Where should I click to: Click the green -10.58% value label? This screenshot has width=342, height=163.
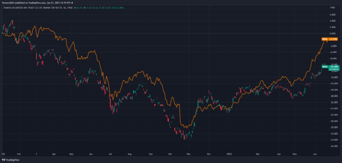pyautogui.click(x=333, y=67)
